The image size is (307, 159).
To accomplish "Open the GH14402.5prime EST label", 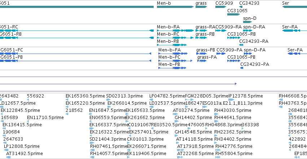I will [193, 118].
